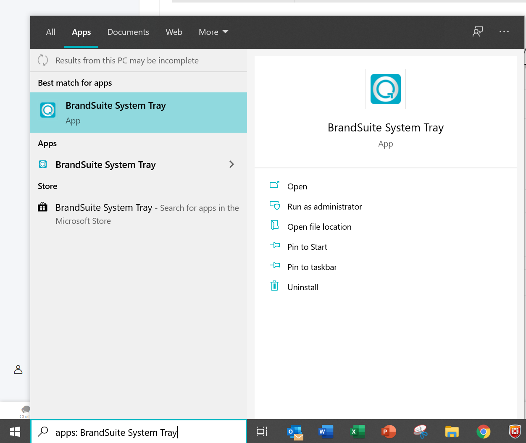
Task: Click the magnifying glass search icon
Action: 43,432
